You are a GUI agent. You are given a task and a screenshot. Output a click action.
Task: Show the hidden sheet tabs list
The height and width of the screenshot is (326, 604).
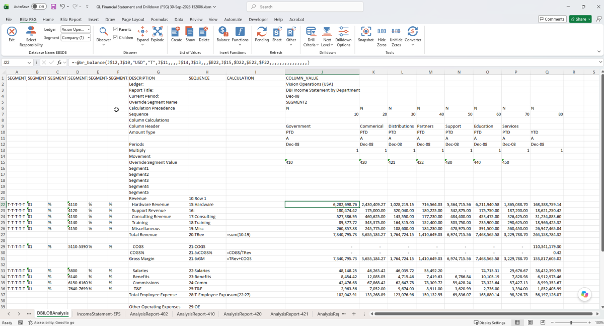344,314
